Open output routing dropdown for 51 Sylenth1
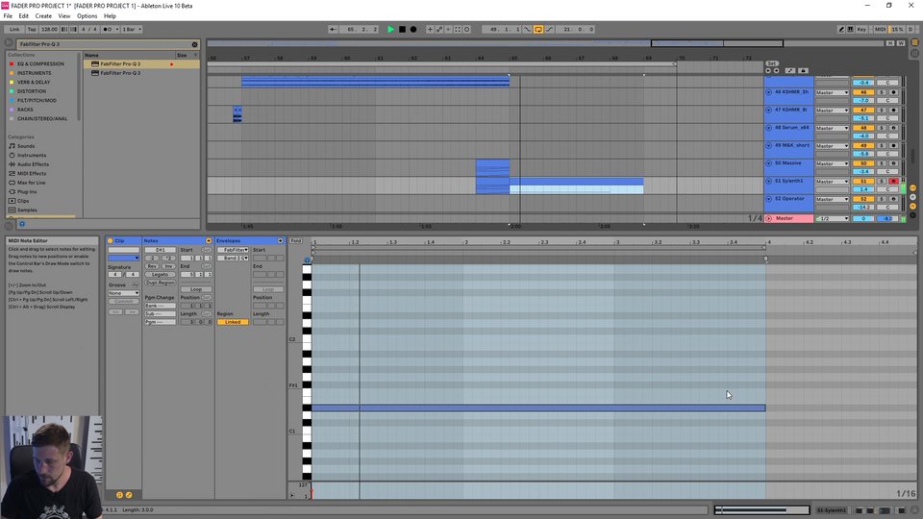Screen dimensions: 923x519 tap(832, 182)
